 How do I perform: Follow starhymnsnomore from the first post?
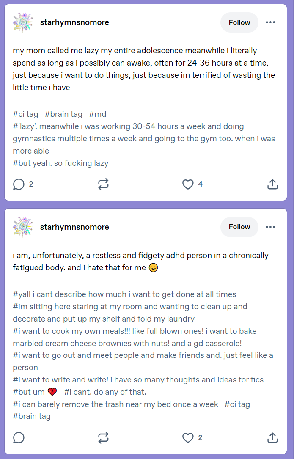pos(239,22)
